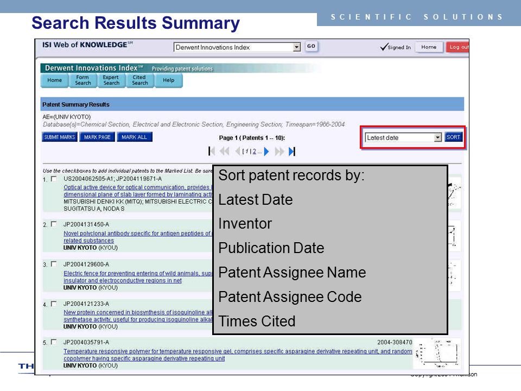Open the Expert Search tab
This screenshot has width=521, height=391.
[x=111, y=80]
